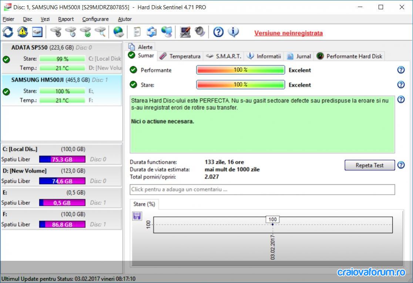The image size is (413, 283).
Task: Select the F: partition entry
Action: pos(62,219)
